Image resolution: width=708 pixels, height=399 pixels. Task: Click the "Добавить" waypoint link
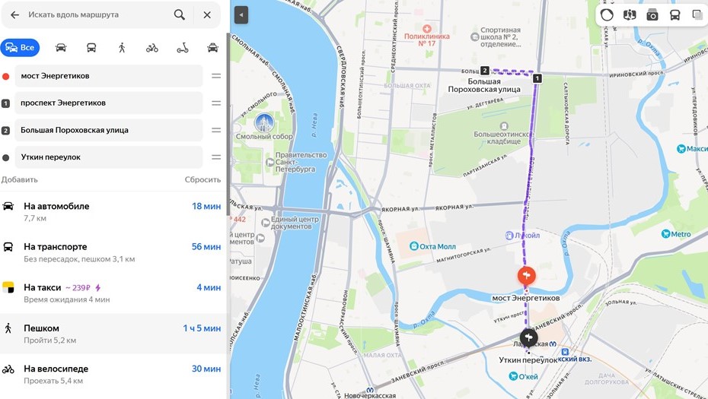pos(20,179)
